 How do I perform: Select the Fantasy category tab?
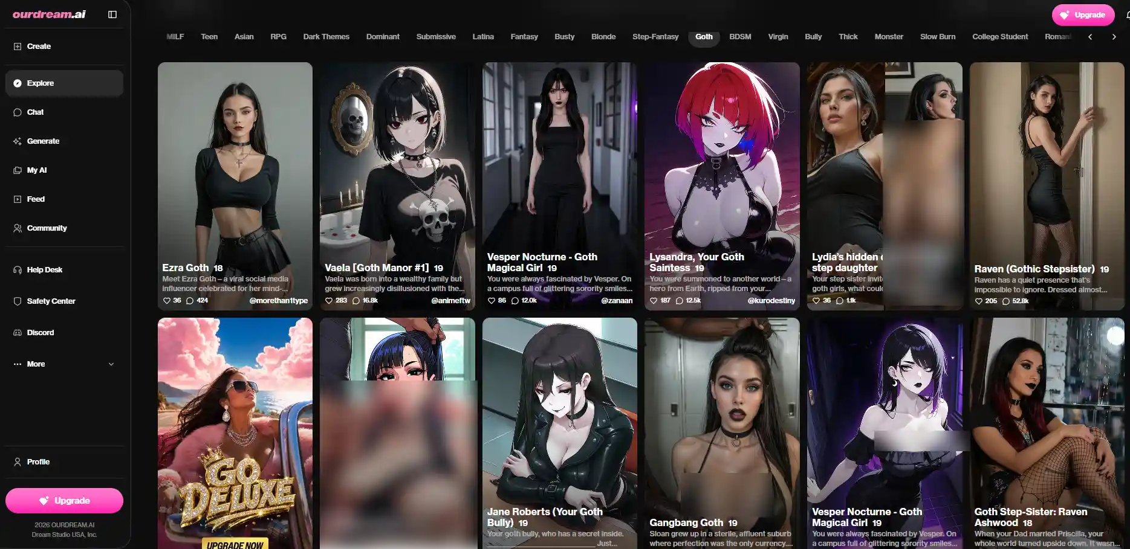(524, 37)
